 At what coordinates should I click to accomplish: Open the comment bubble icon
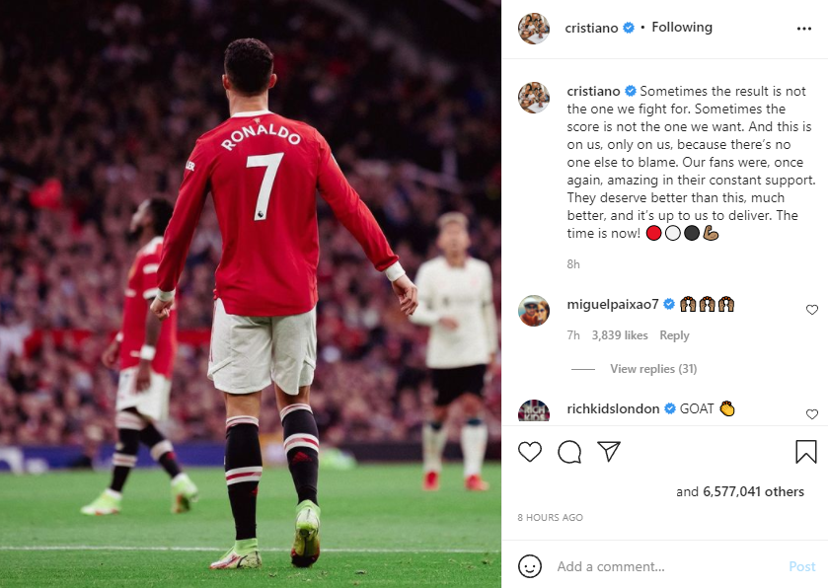pyautogui.click(x=569, y=453)
